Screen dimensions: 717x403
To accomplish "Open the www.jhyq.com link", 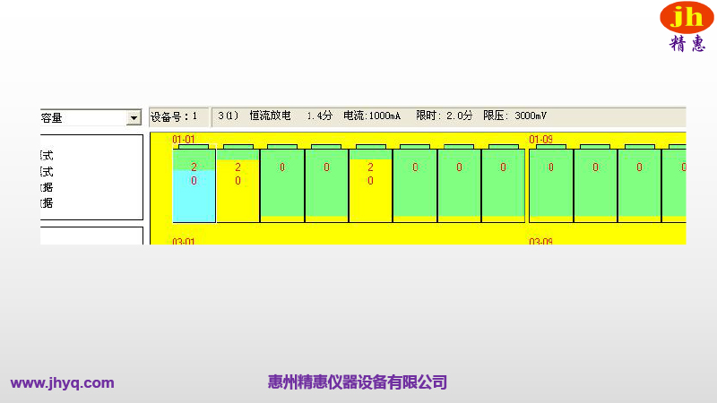I will pyautogui.click(x=62, y=382).
